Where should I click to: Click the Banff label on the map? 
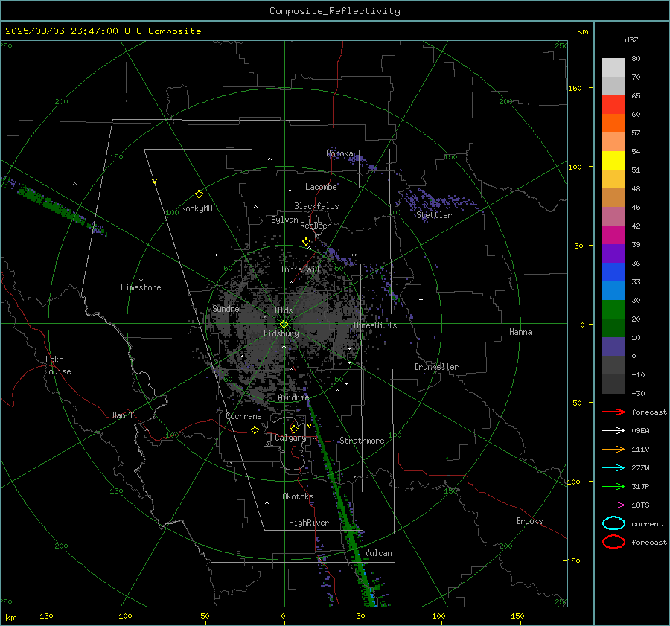pos(123,415)
